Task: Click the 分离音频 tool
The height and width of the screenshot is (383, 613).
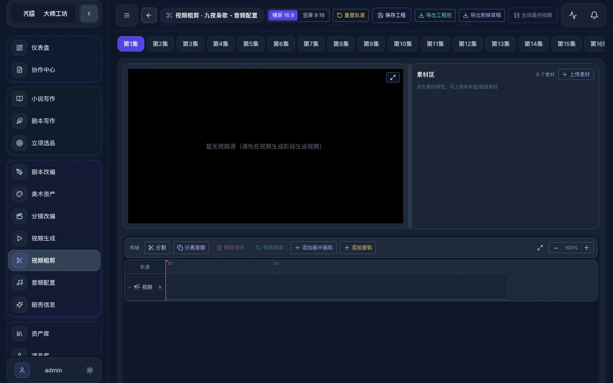Action: [x=191, y=248]
